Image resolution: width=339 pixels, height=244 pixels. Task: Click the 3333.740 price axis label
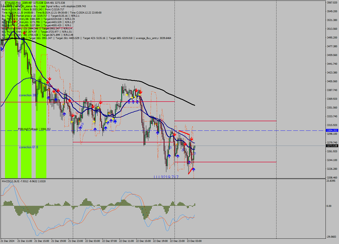click(x=332, y=116)
